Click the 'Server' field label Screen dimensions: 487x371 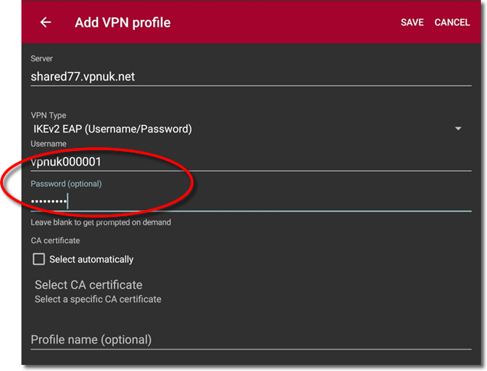click(x=43, y=59)
